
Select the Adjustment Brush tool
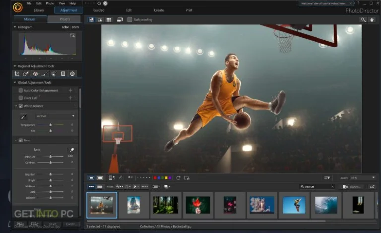click(45, 74)
